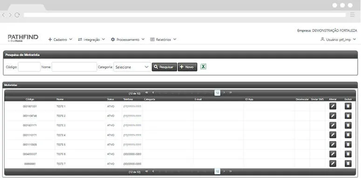The width and height of the screenshot is (361, 181).
Task: Click the phone number in TESTE 3 row
Action: (132, 125)
